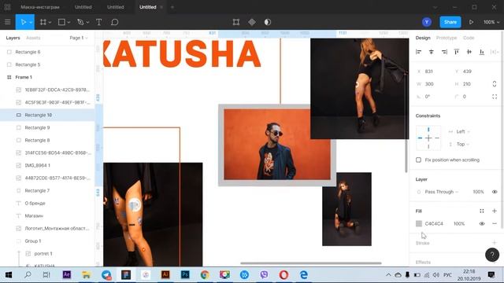
Task: Align selection left
Action: 418,52
